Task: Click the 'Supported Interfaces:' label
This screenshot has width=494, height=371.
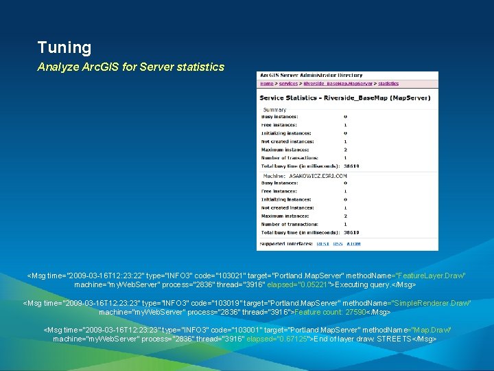Action: point(286,244)
